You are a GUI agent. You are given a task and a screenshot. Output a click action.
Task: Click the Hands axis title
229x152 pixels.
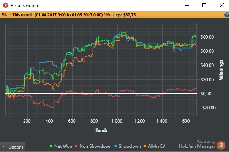(x=101, y=130)
